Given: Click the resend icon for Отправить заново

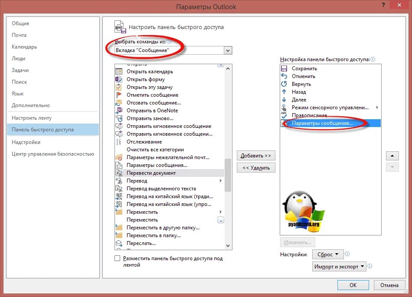Looking at the screenshot, I should [x=119, y=118].
